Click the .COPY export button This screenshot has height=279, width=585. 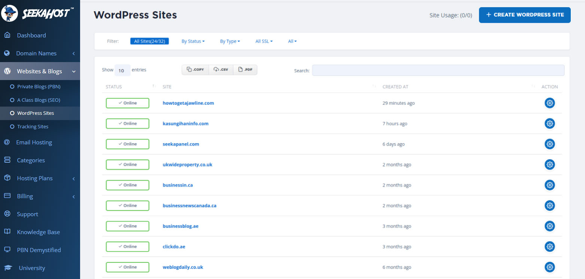195,70
